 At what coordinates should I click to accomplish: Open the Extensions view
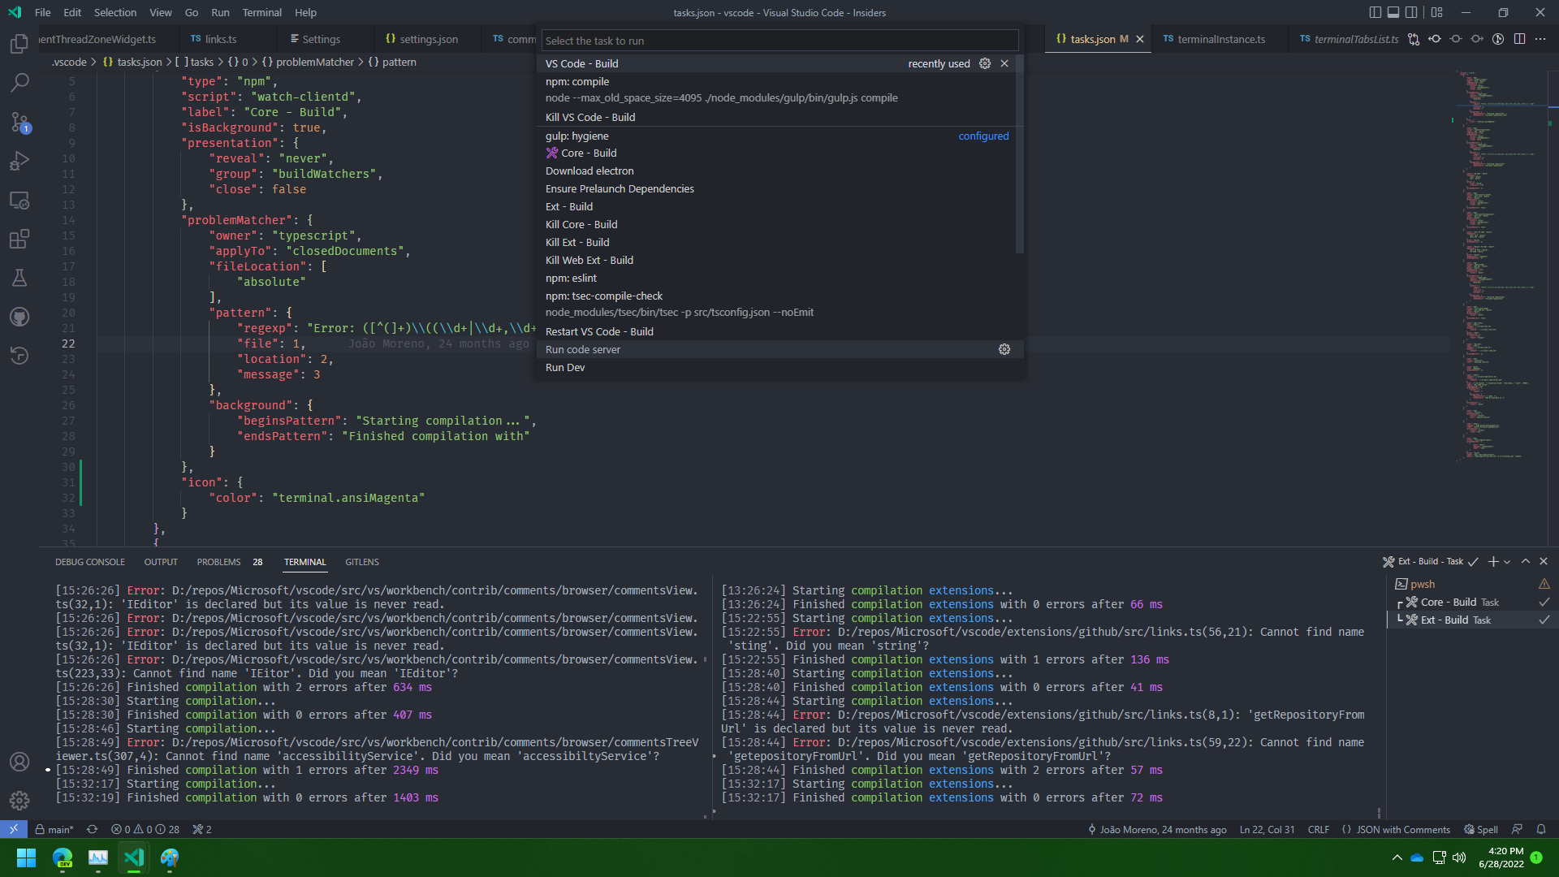[19, 239]
